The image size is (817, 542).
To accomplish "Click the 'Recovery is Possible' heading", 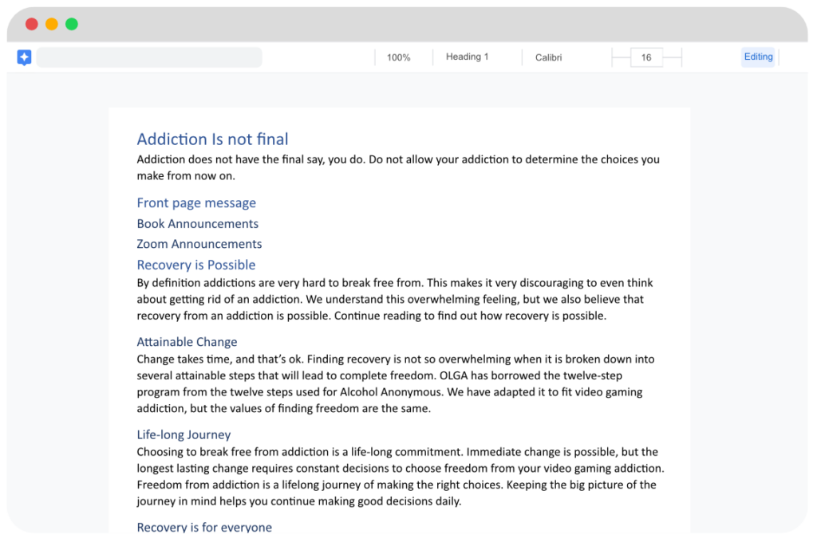I will 196,265.
